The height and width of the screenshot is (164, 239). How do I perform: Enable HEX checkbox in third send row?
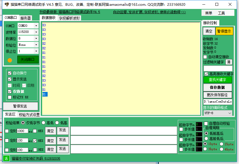click(35, 150)
